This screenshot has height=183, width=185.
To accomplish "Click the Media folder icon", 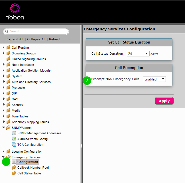I will coord(8,110).
